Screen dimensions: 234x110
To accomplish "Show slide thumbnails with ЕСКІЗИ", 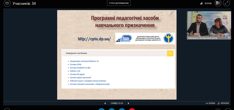I will (x=210, y=103).
